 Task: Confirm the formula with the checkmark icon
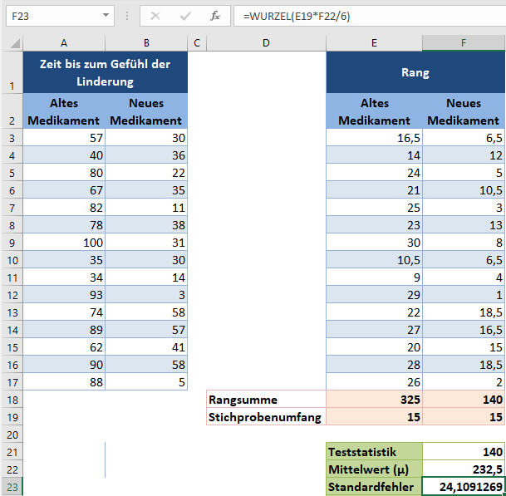tap(185, 16)
